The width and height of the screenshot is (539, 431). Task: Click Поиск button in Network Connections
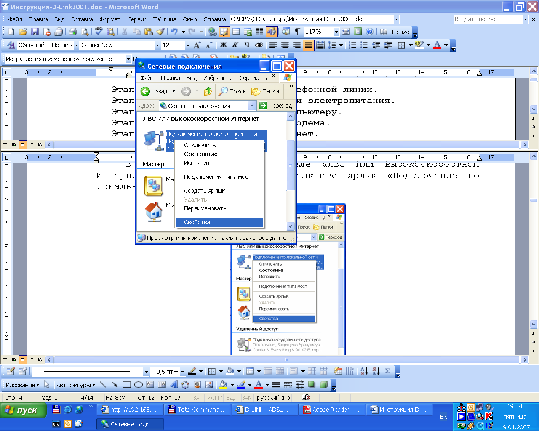(x=232, y=91)
